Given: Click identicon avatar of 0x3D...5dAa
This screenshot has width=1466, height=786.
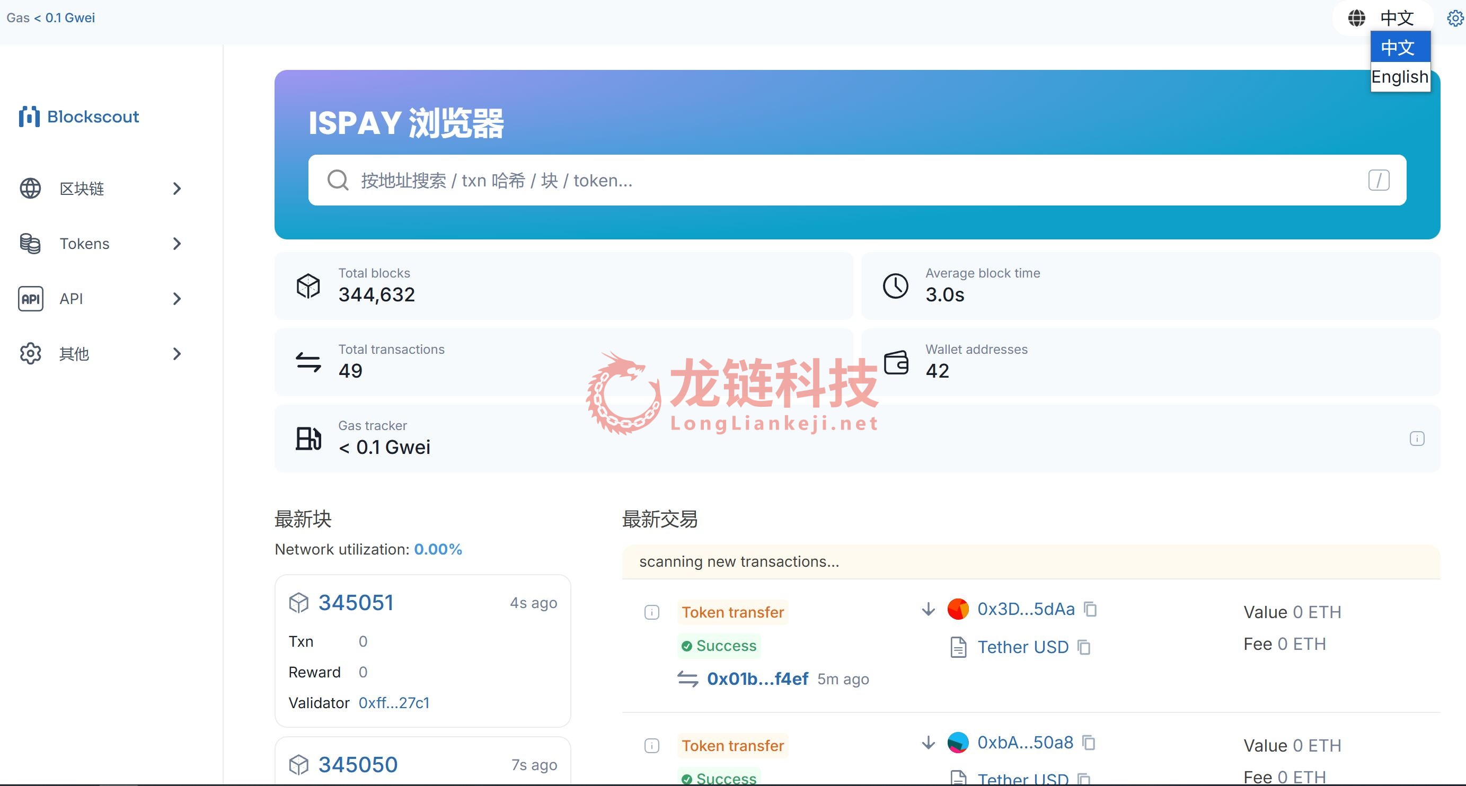Looking at the screenshot, I should coord(958,609).
